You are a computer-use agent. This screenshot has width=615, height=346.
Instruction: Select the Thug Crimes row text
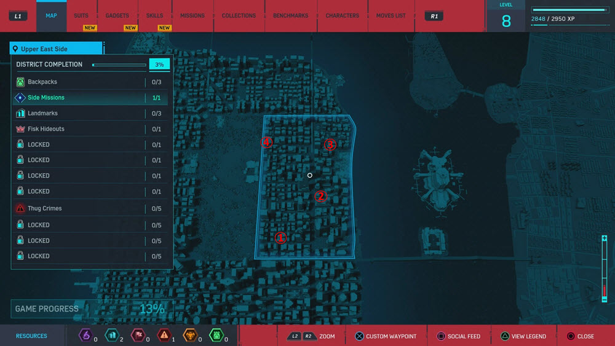point(45,208)
